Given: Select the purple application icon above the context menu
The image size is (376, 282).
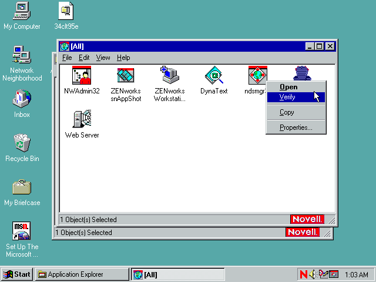Looking at the screenshot, I should coord(302,73).
